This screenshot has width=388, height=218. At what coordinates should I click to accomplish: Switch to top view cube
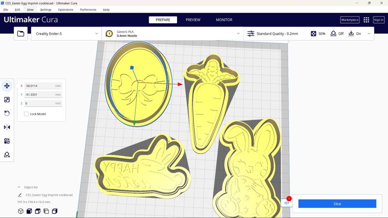(38, 211)
